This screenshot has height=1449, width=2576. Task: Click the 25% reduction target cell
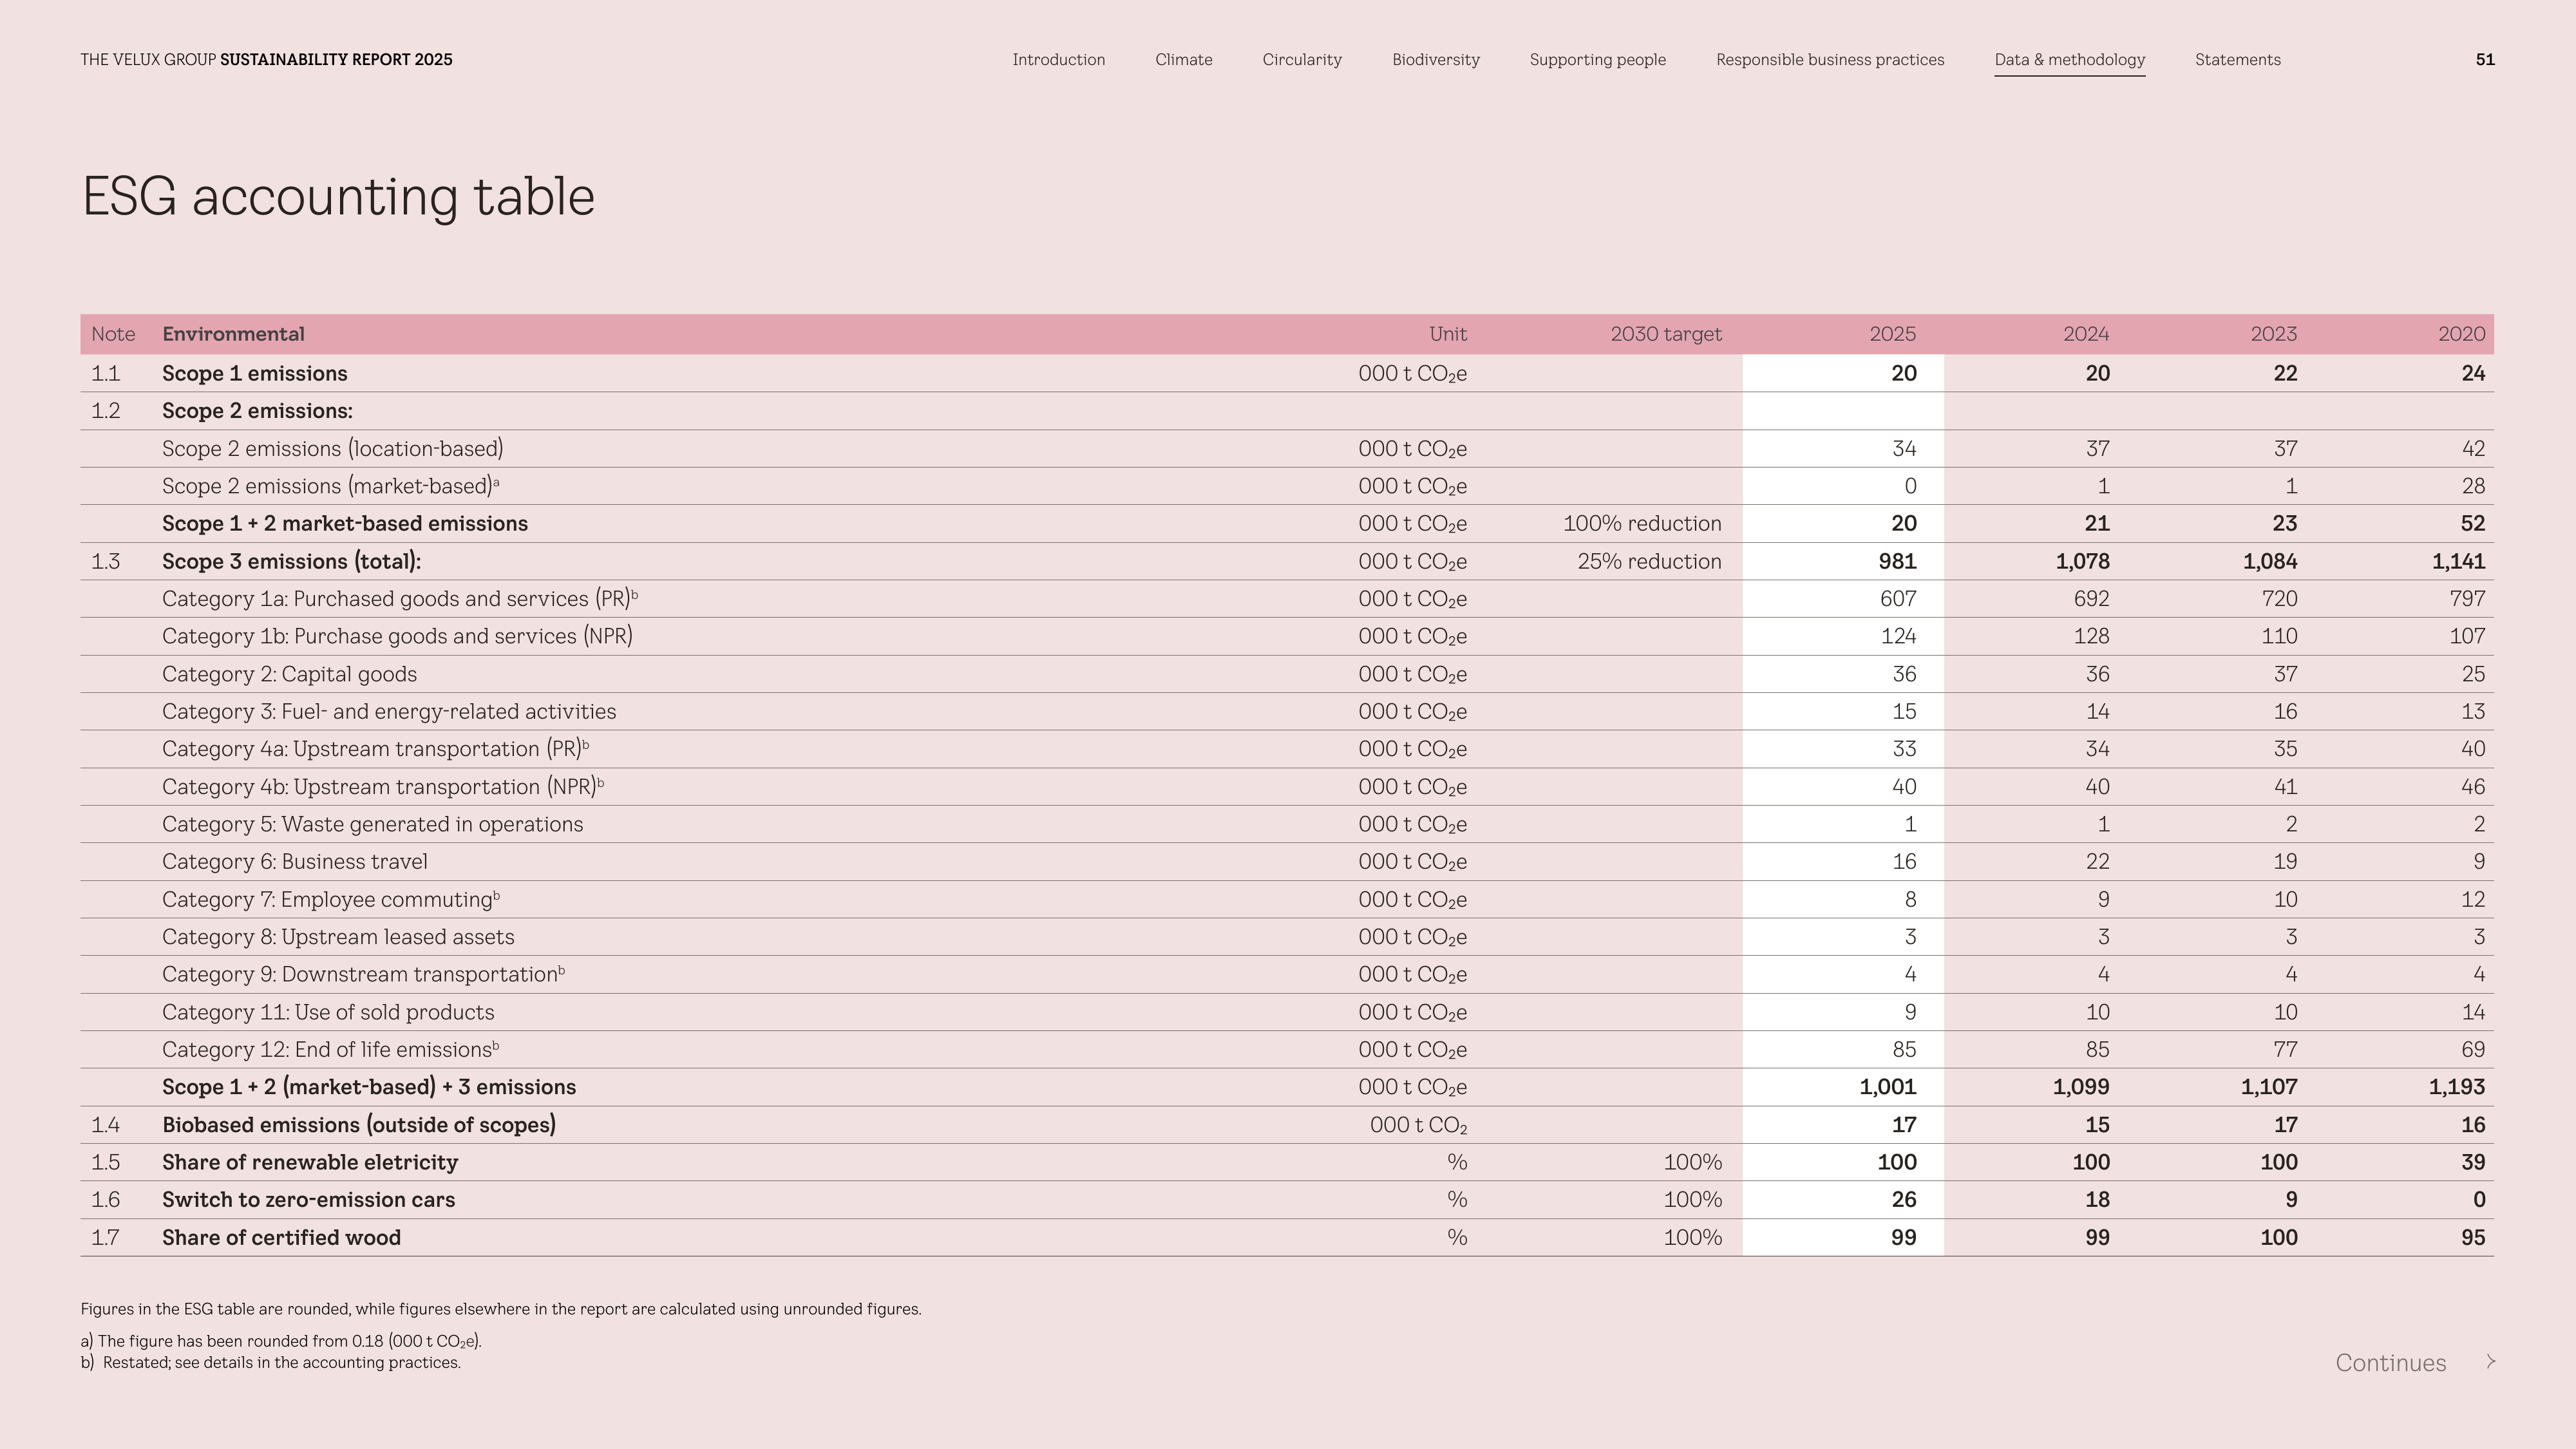tap(1649, 562)
